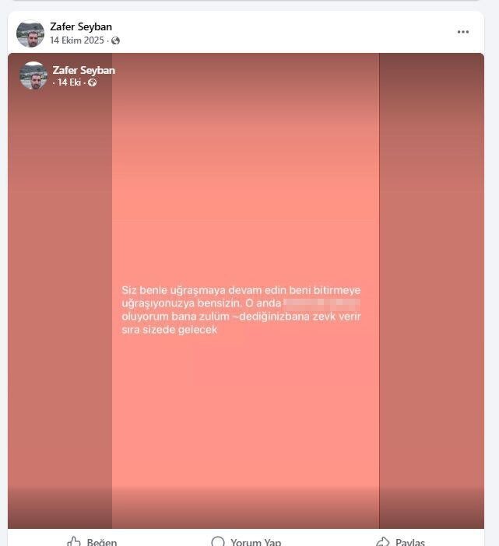This screenshot has width=499, height=546.
Task: Click Zafer Seyban's profile picture above the post
Action: [30, 33]
